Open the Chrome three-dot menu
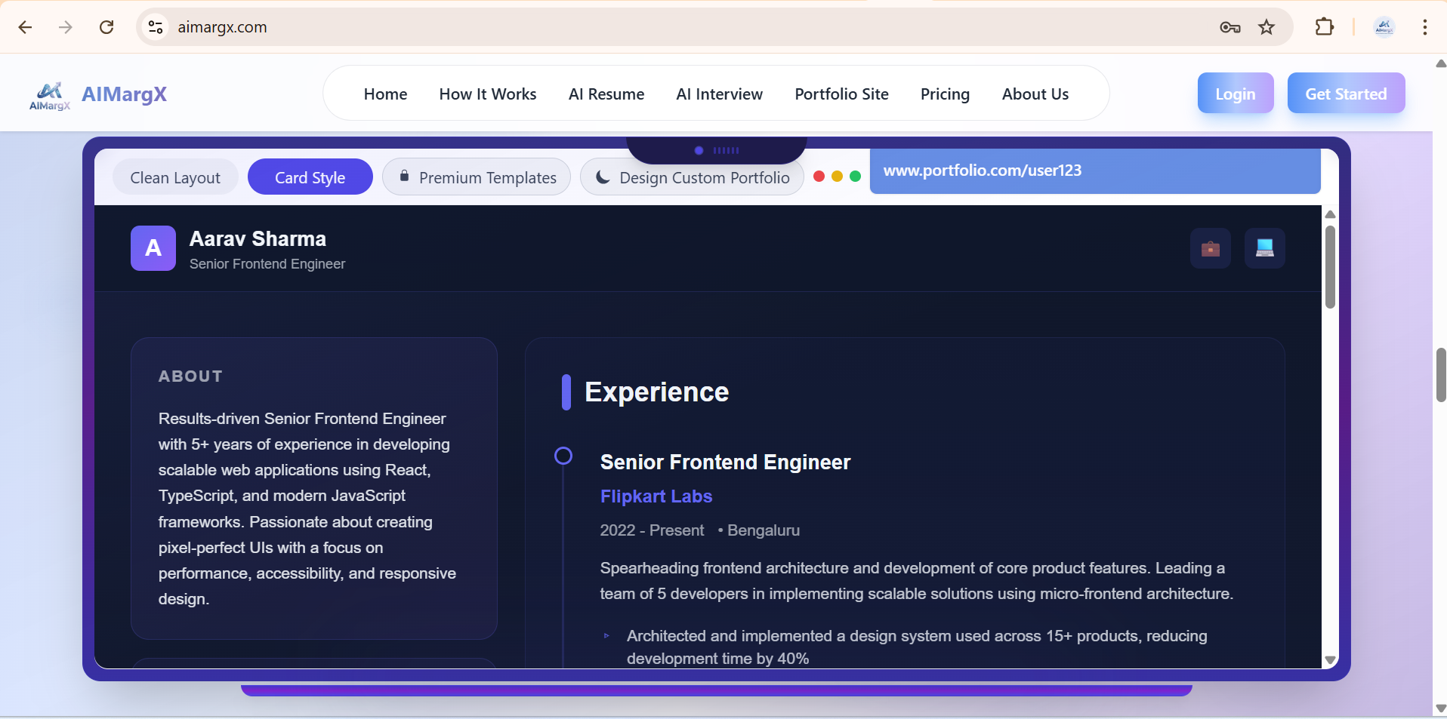The image size is (1447, 719). pos(1425,26)
